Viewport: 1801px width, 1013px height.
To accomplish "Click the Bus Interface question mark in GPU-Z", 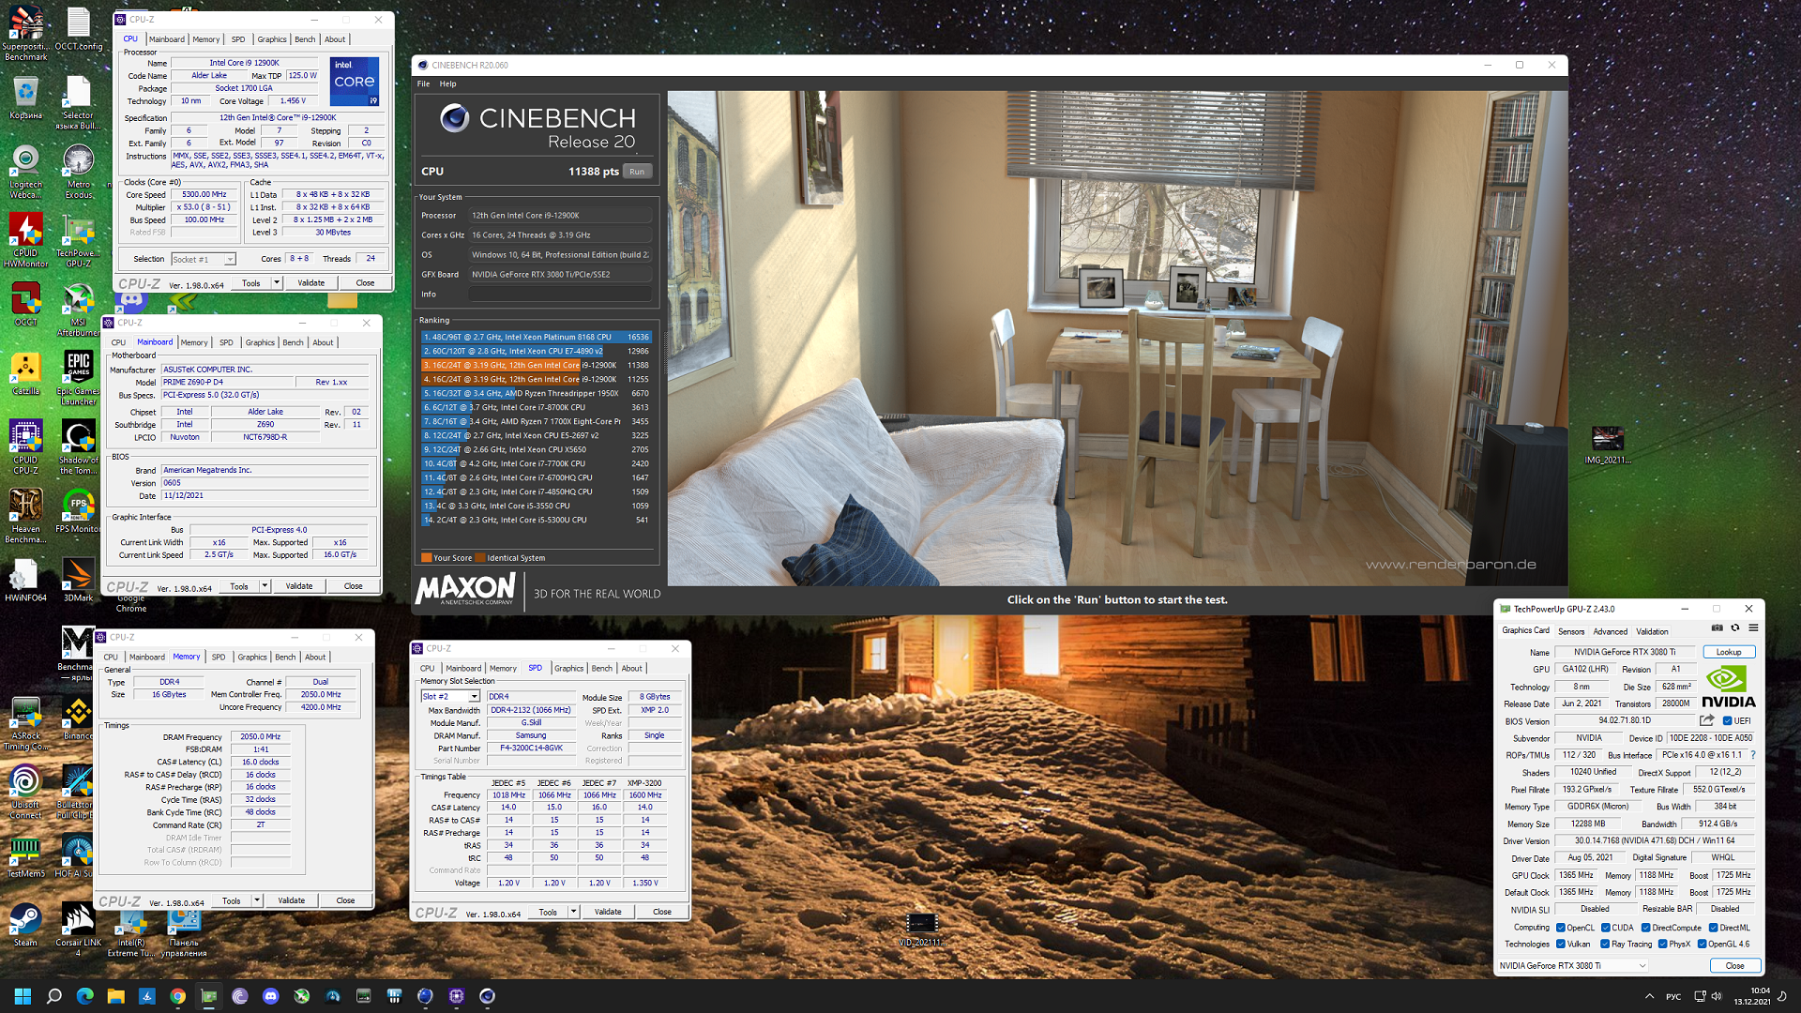I will pyautogui.click(x=1752, y=755).
